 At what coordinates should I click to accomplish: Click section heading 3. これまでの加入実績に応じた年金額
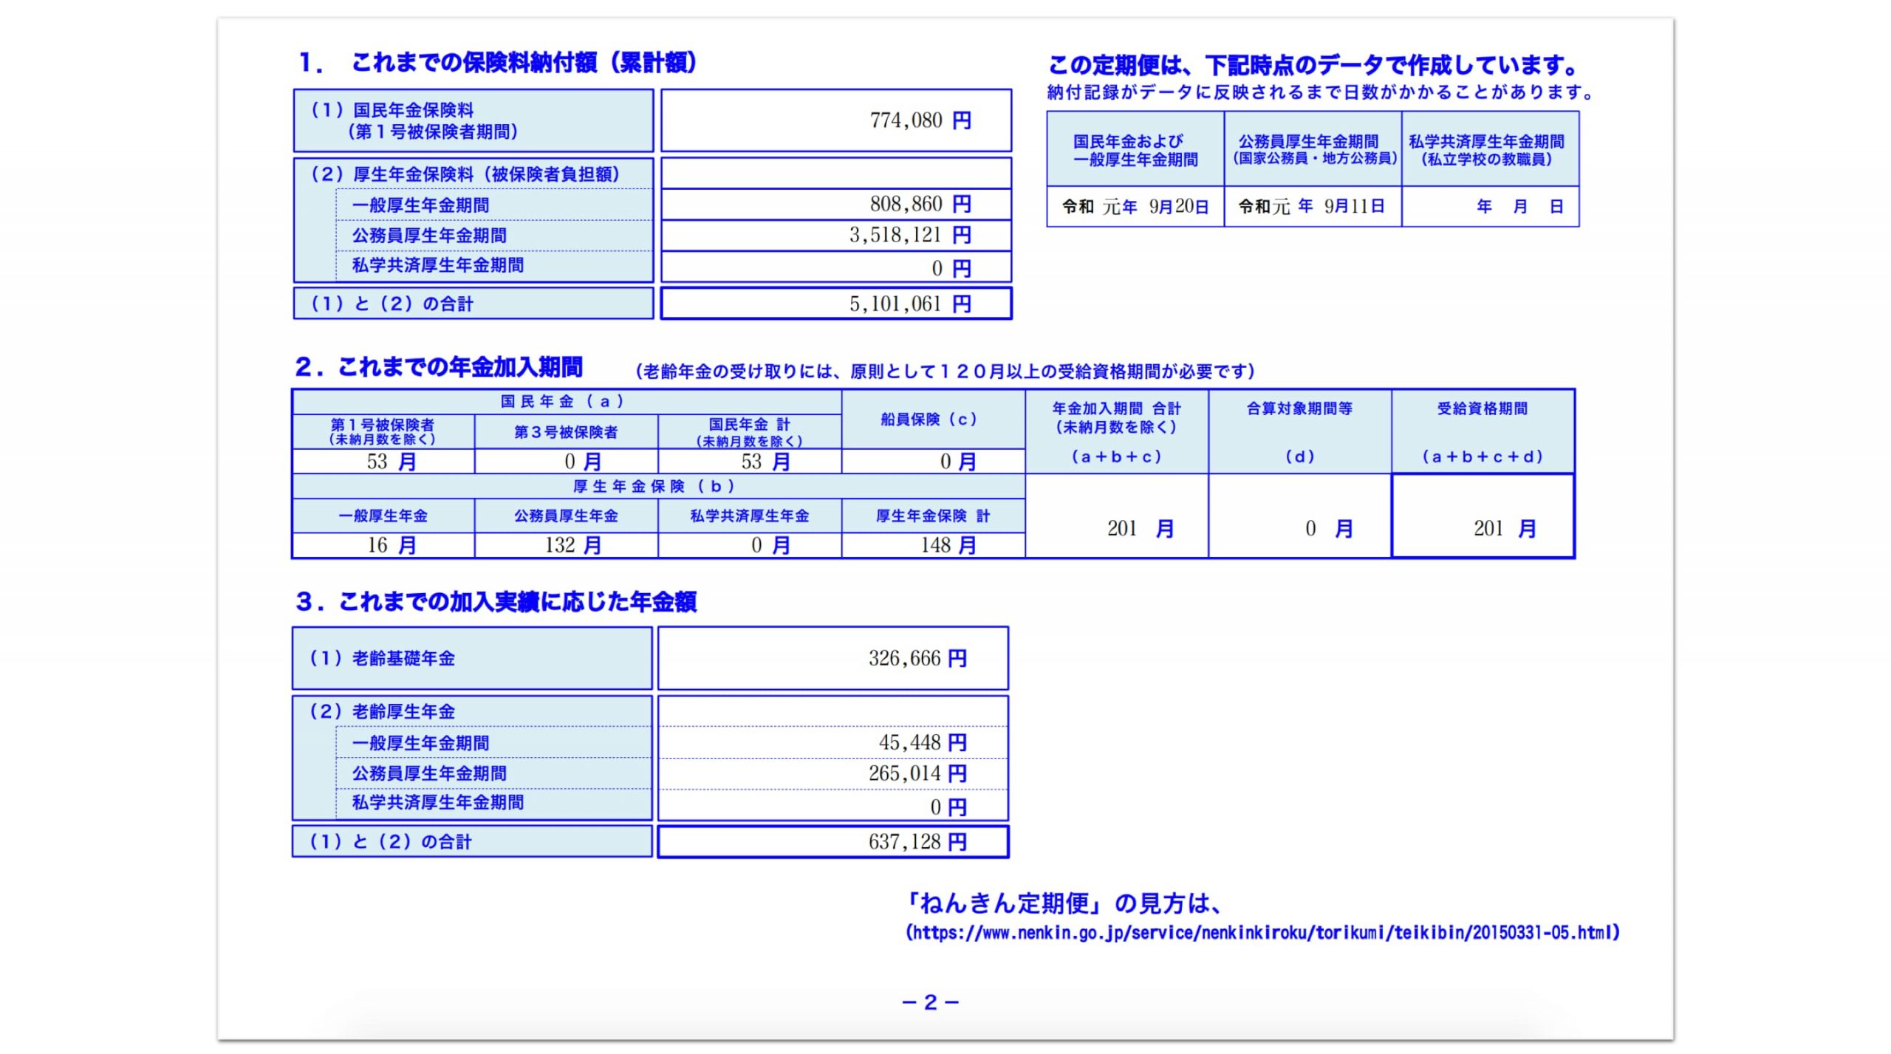point(496,602)
